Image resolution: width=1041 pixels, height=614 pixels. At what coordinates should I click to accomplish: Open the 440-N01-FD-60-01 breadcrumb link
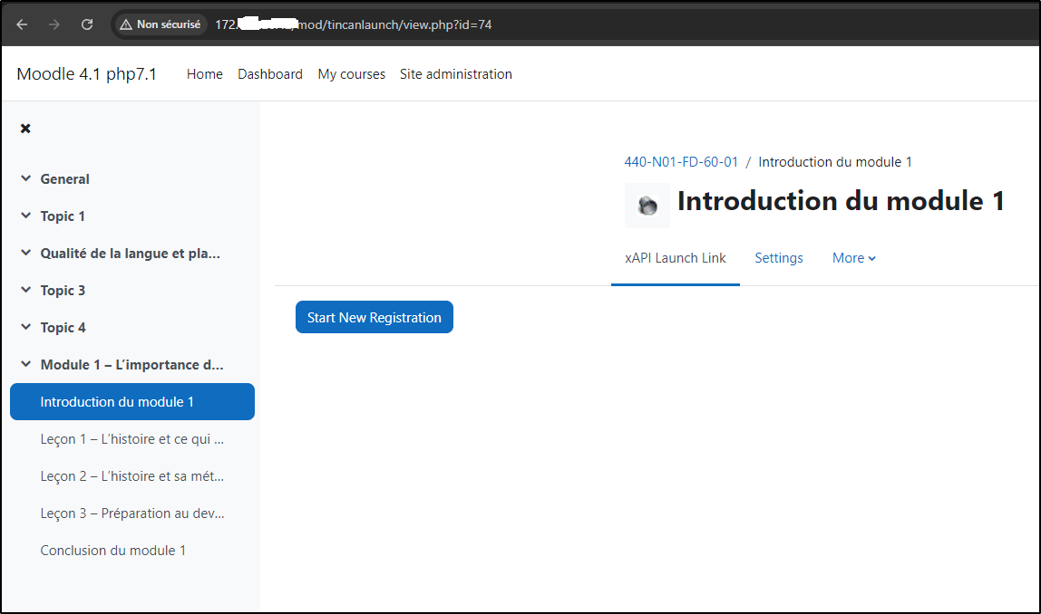[681, 162]
